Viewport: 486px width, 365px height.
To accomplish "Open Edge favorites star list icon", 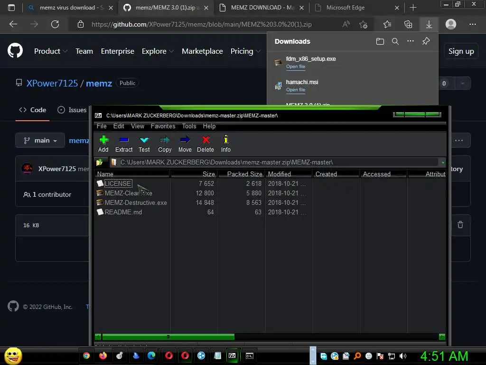I will click(x=387, y=24).
